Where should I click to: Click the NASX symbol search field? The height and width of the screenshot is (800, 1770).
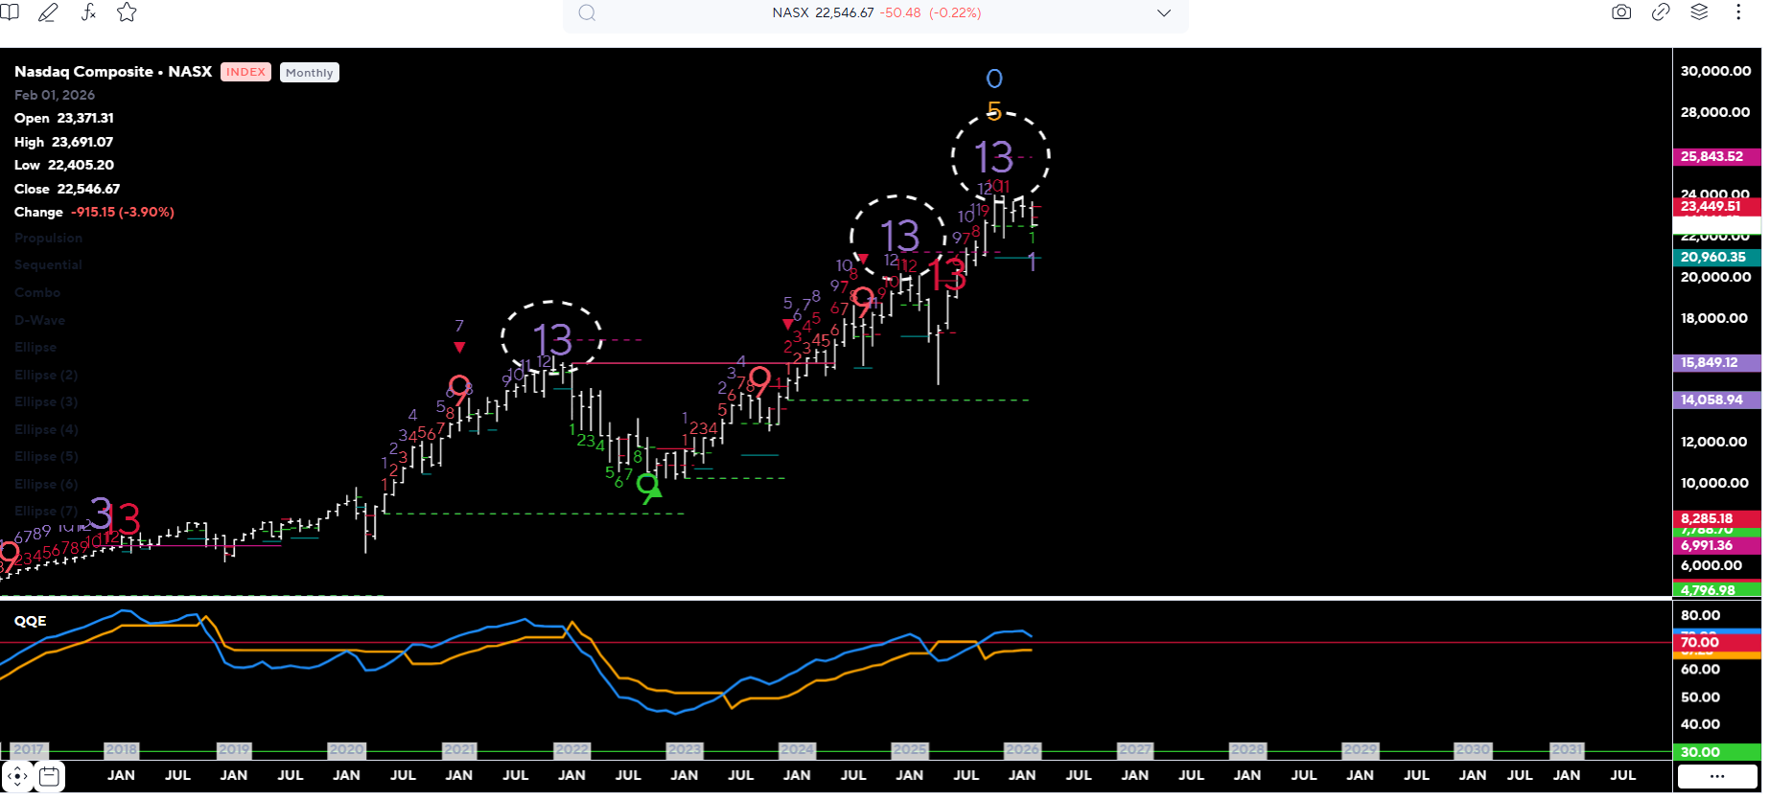[875, 13]
